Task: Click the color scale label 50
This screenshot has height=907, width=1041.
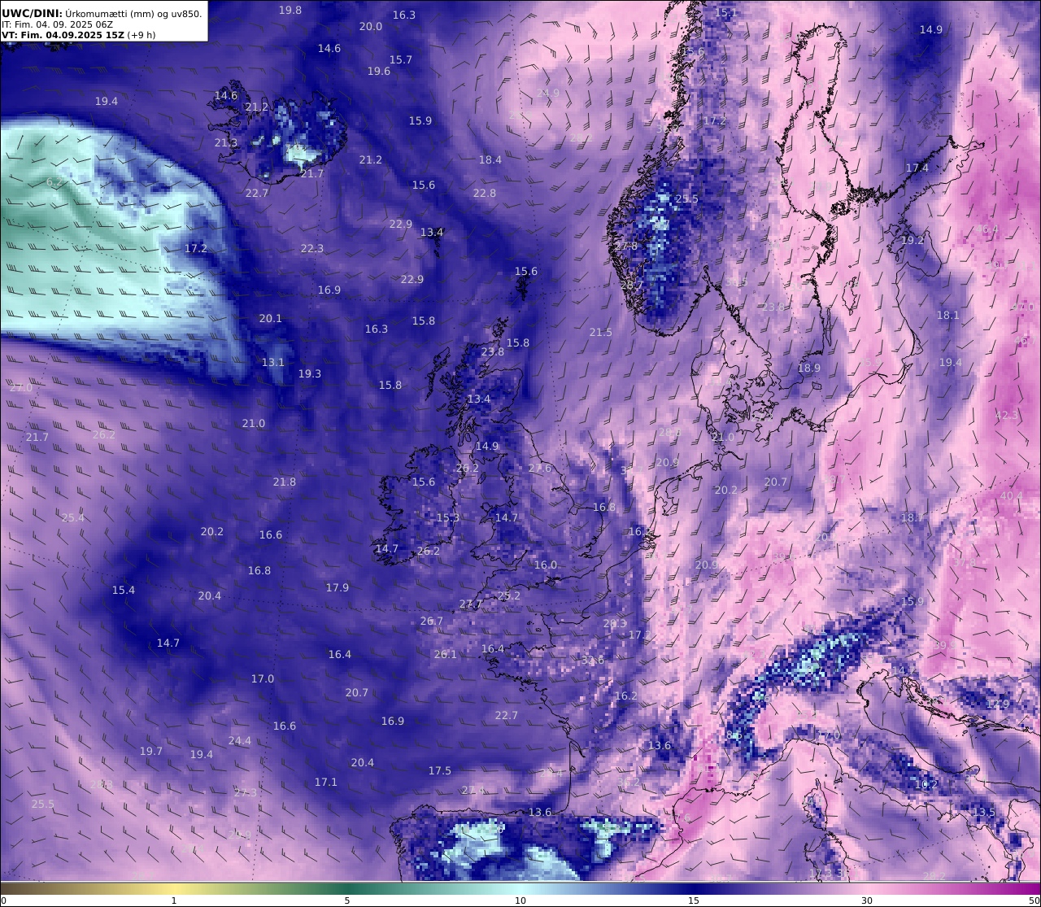Action: point(1034,900)
